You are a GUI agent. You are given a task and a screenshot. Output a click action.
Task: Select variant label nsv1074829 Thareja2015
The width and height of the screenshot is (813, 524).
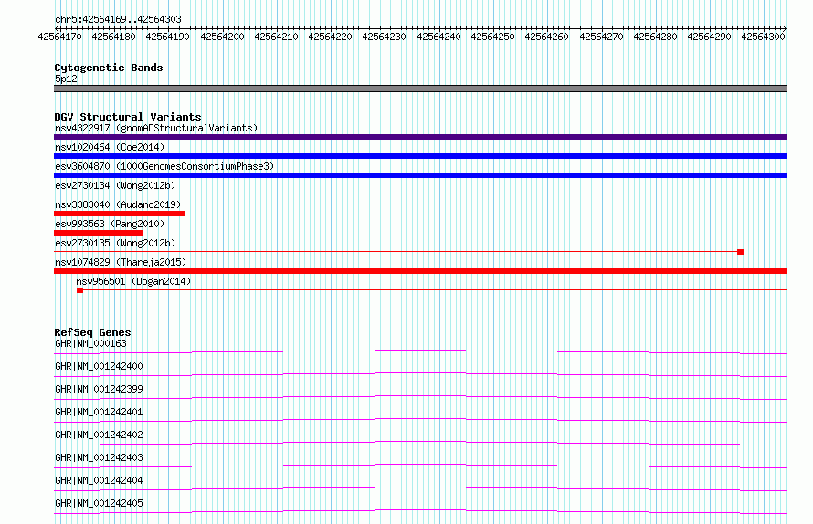(x=121, y=262)
